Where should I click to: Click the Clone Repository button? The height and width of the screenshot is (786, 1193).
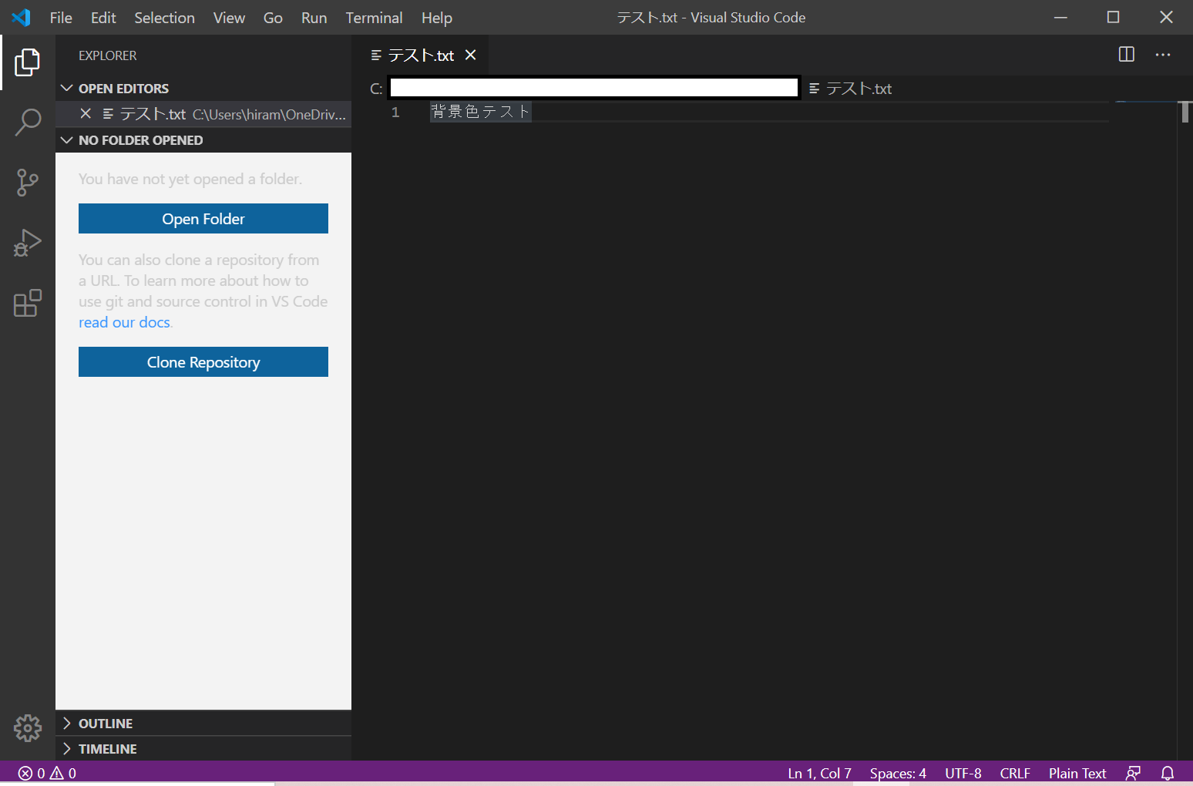[x=203, y=362]
